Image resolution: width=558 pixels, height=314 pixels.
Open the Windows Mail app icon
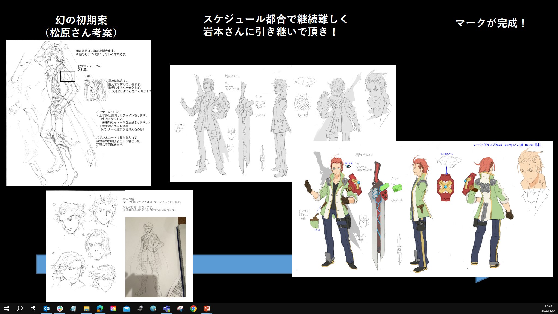click(x=126, y=309)
